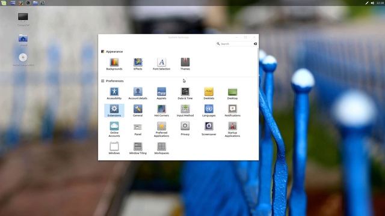Open the Applets preferences
Viewport: 385px width, 216px height.
(x=161, y=94)
